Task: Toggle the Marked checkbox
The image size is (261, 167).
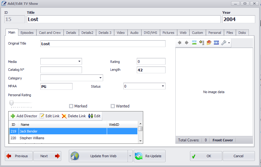Action: click(x=71, y=106)
